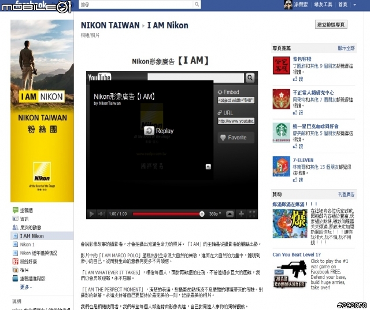Viewport: 370px width, 310px height.
Task: Click the advertise link in sponsored header
Action: [346, 194]
